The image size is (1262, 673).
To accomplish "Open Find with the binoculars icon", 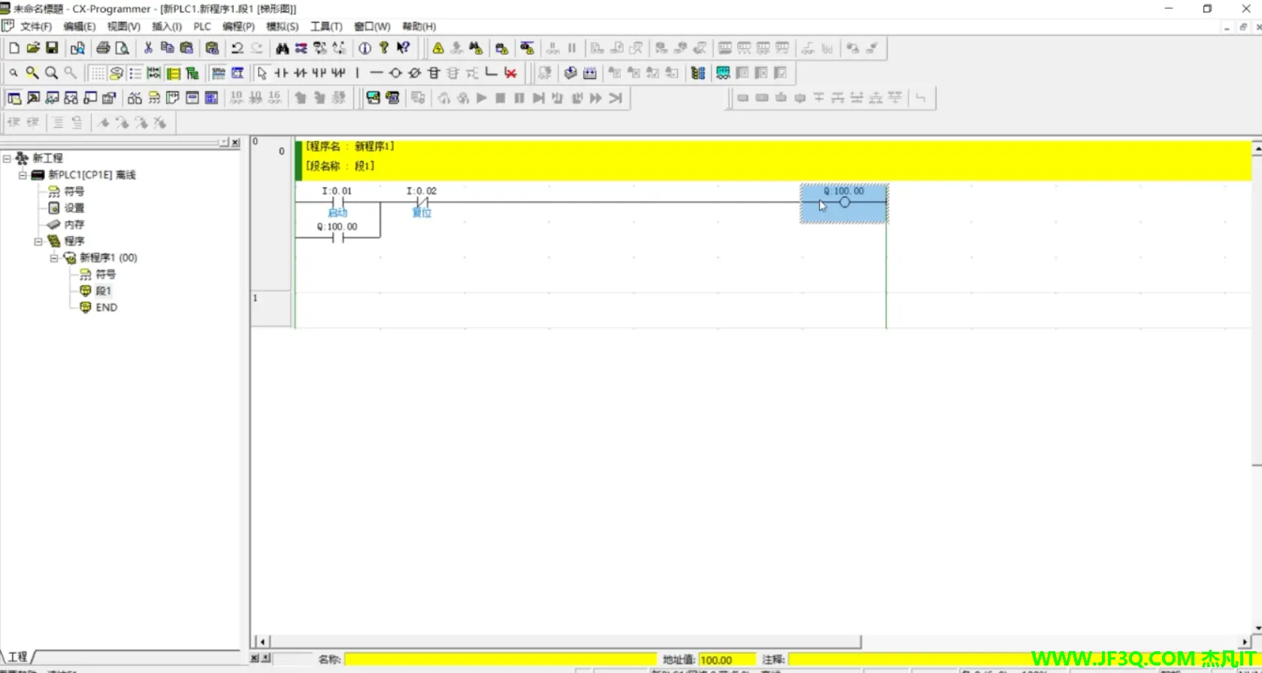I will click(282, 48).
